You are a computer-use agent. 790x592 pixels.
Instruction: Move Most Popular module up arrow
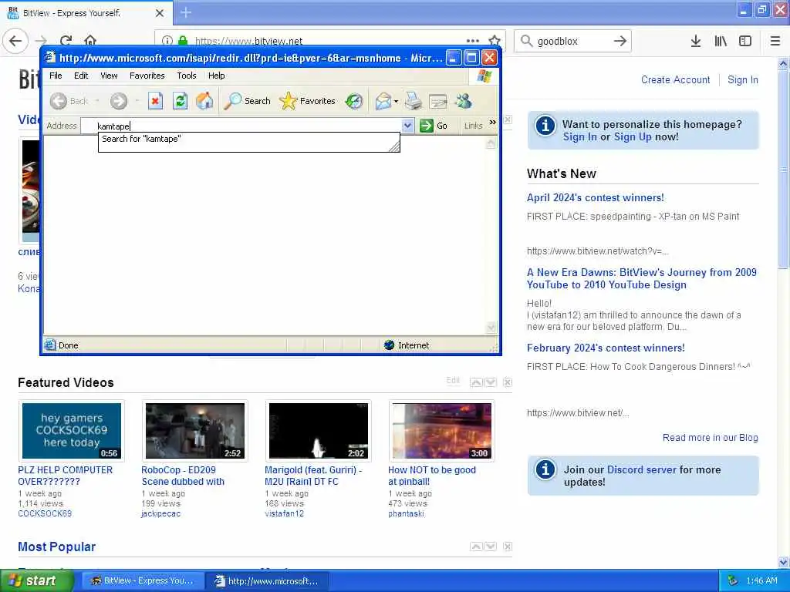pyautogui.click(x=476, y=547)
